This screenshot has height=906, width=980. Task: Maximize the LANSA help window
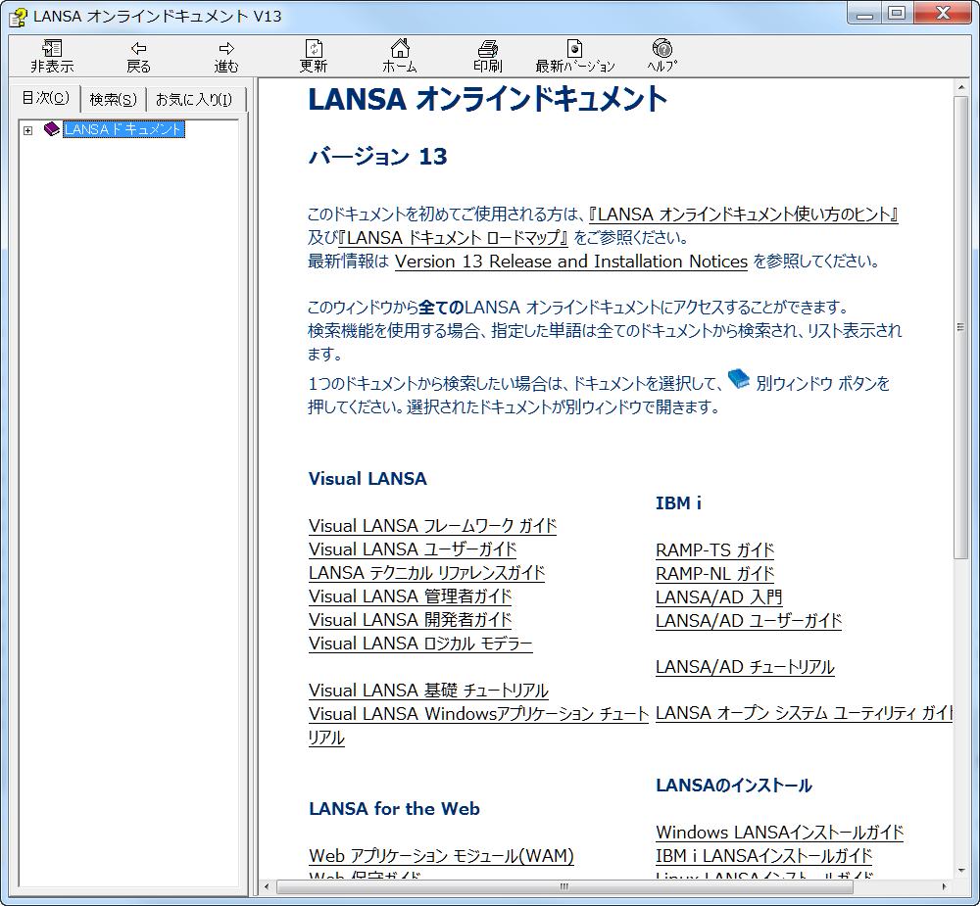click(x=897, y=14)
